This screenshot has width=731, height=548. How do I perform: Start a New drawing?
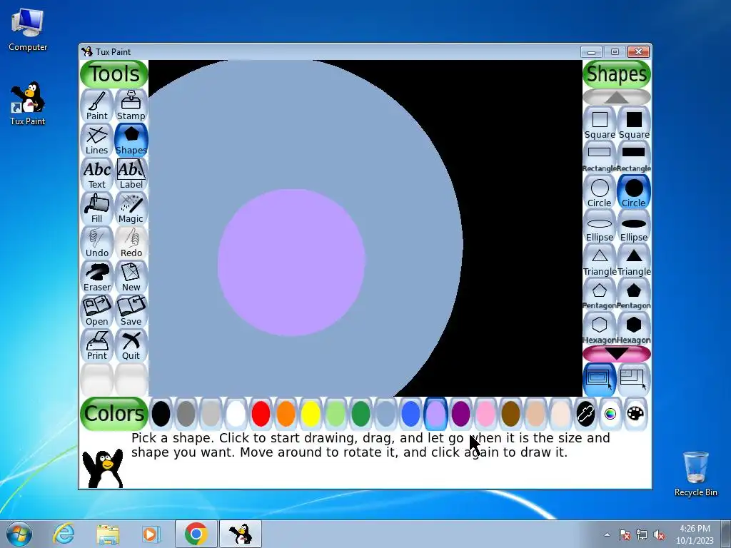pyautogui.click(x=131, y=277)
